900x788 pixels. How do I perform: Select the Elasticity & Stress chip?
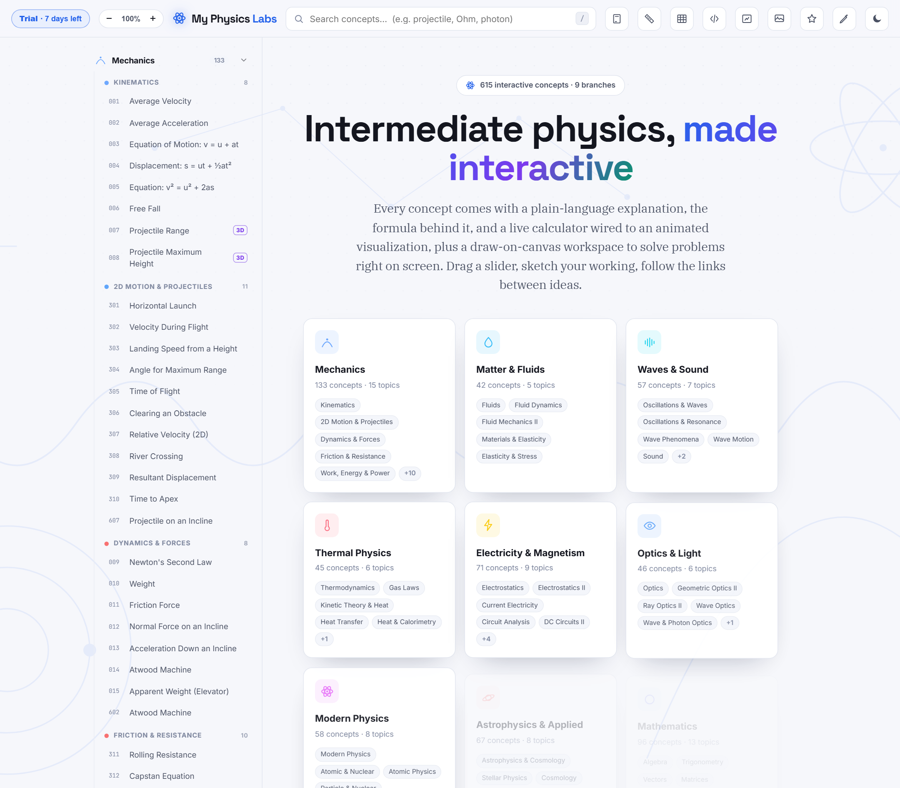tap(509, 457)
